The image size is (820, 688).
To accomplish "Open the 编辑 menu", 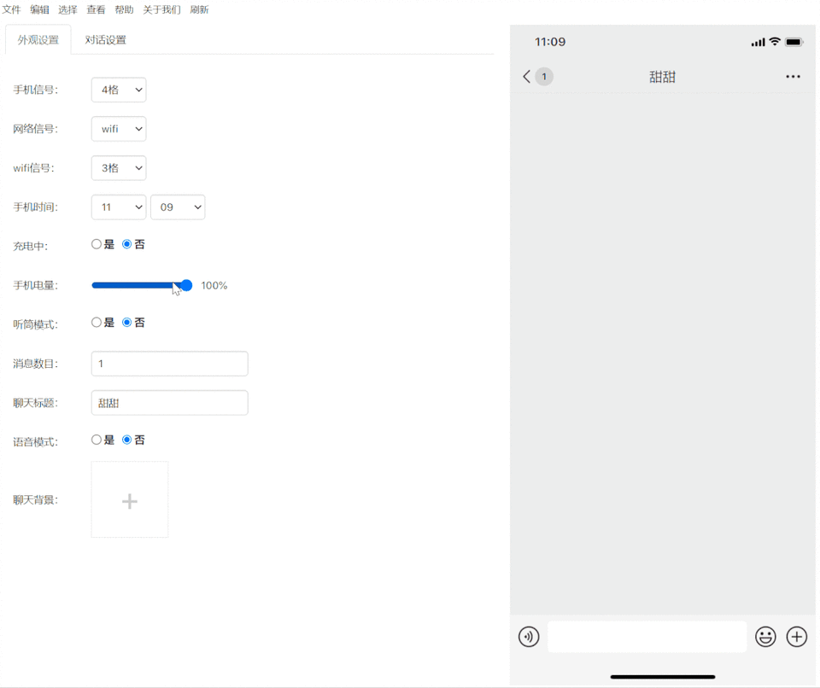I will pyautogui.click(x=40, y=9).
